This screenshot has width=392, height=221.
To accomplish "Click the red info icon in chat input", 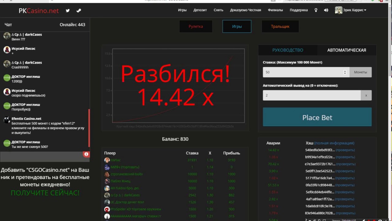I will click(86, 154).
